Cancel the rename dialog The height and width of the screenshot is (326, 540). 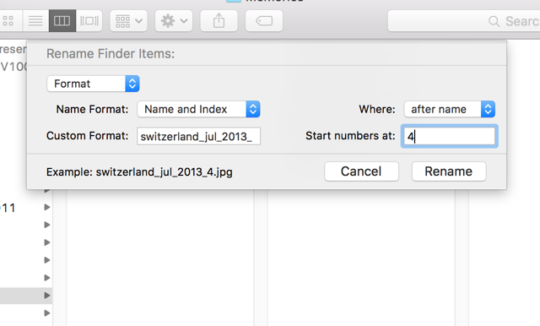[361, 171]
